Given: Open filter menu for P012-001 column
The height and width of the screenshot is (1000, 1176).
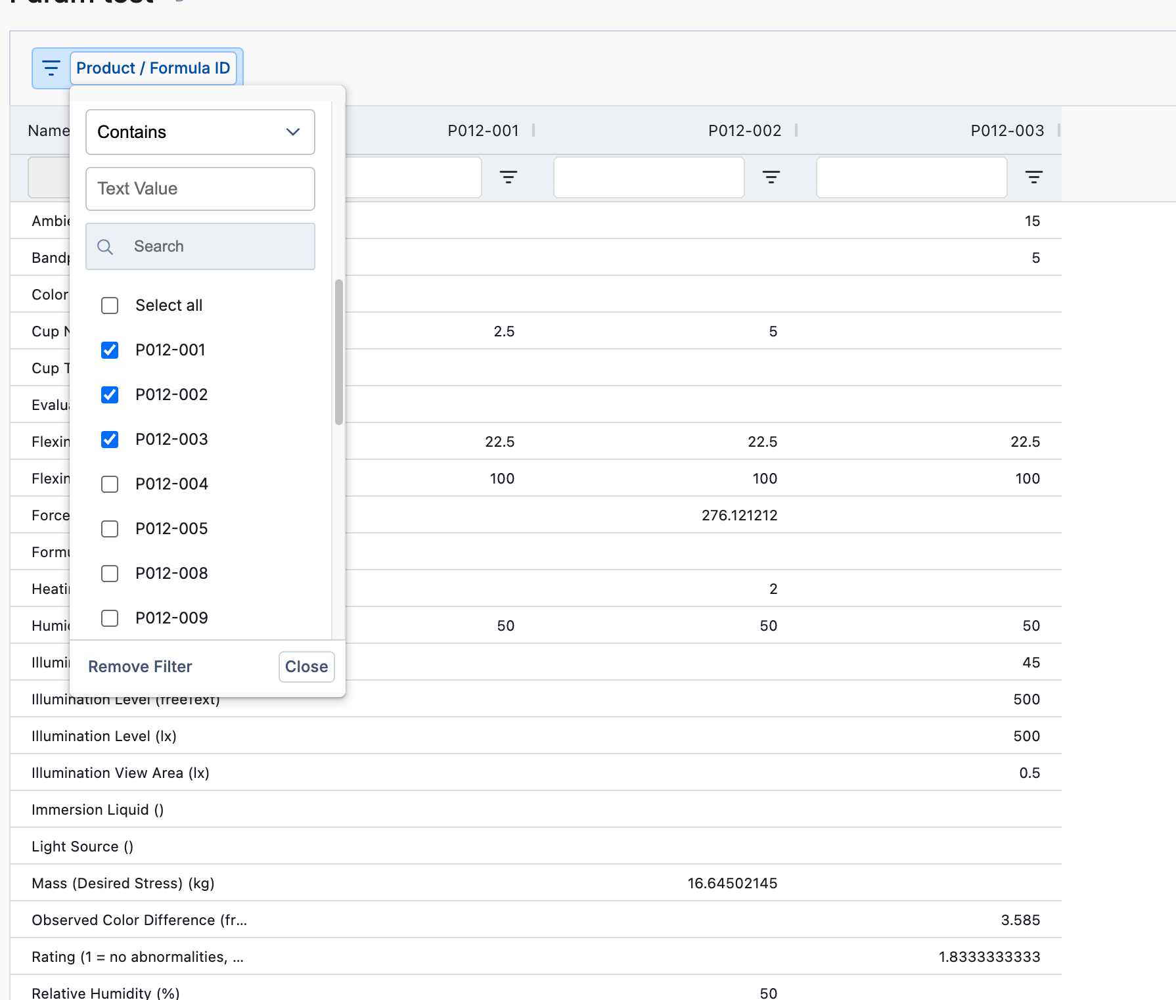Looking at the screenshot, I should [x=508, y=177].
